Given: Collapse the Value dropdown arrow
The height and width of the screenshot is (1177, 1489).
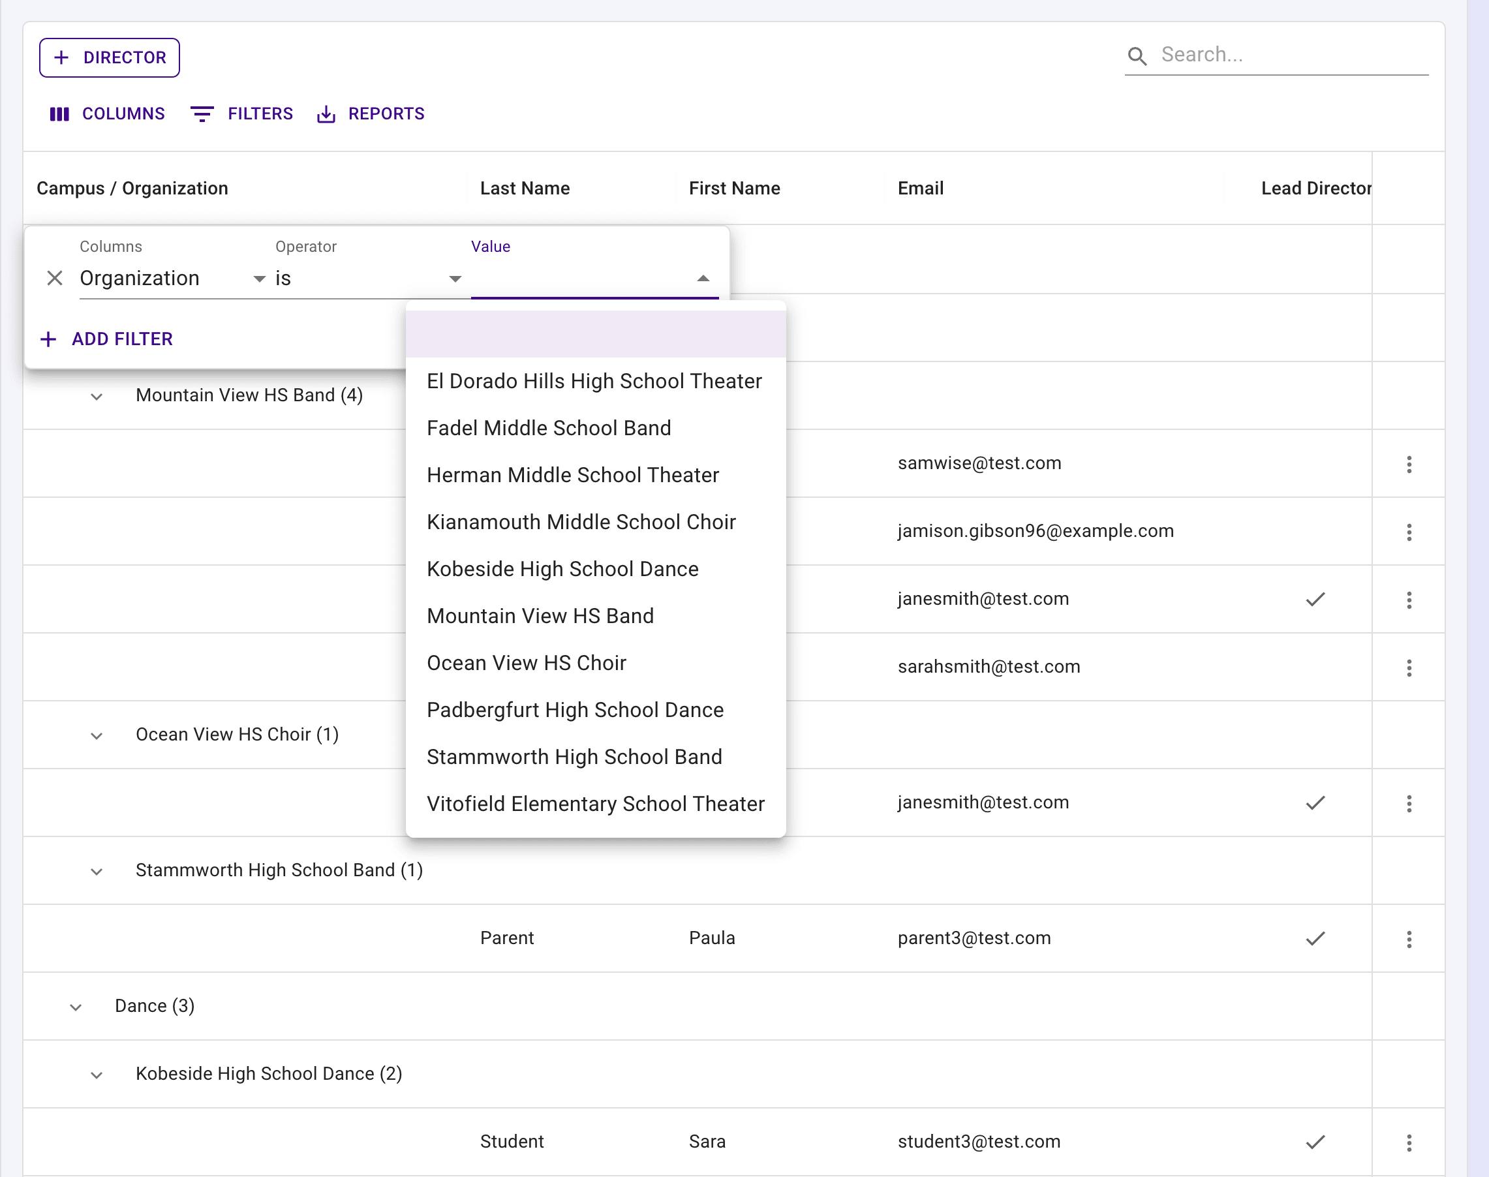Looking at the screenshot, I should click(x=703, y=279).
